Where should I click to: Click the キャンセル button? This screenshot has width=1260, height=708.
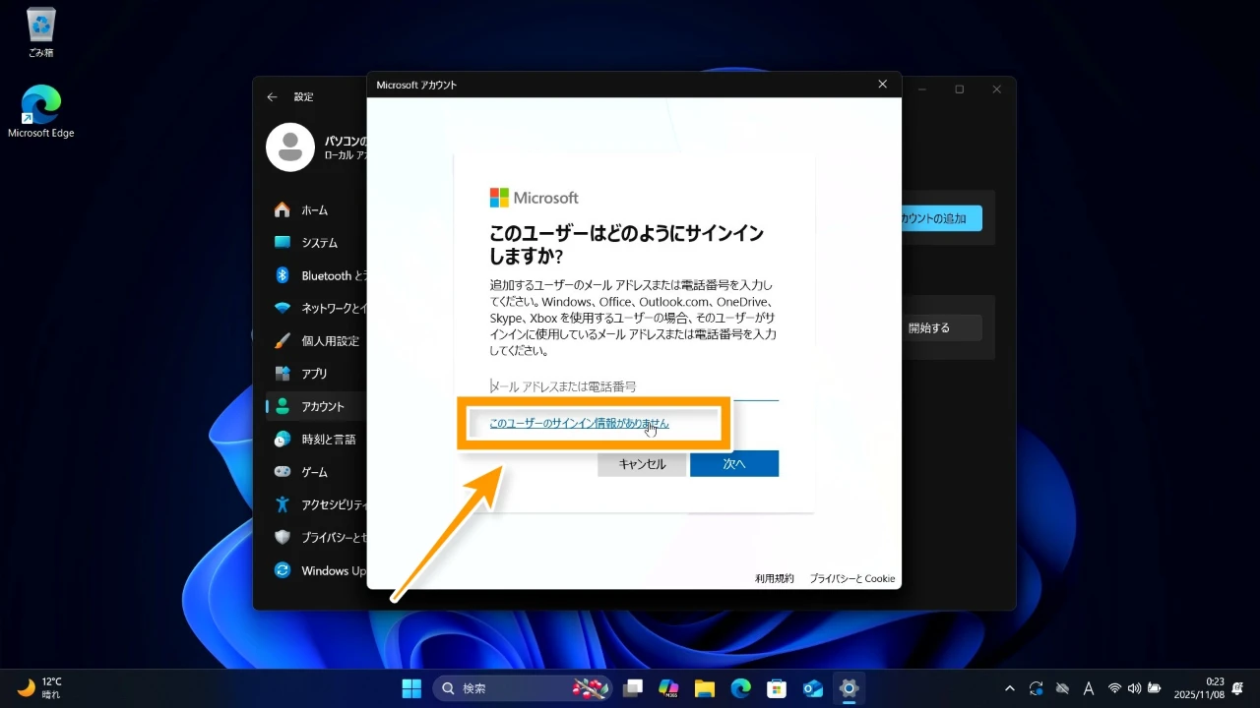642,464
